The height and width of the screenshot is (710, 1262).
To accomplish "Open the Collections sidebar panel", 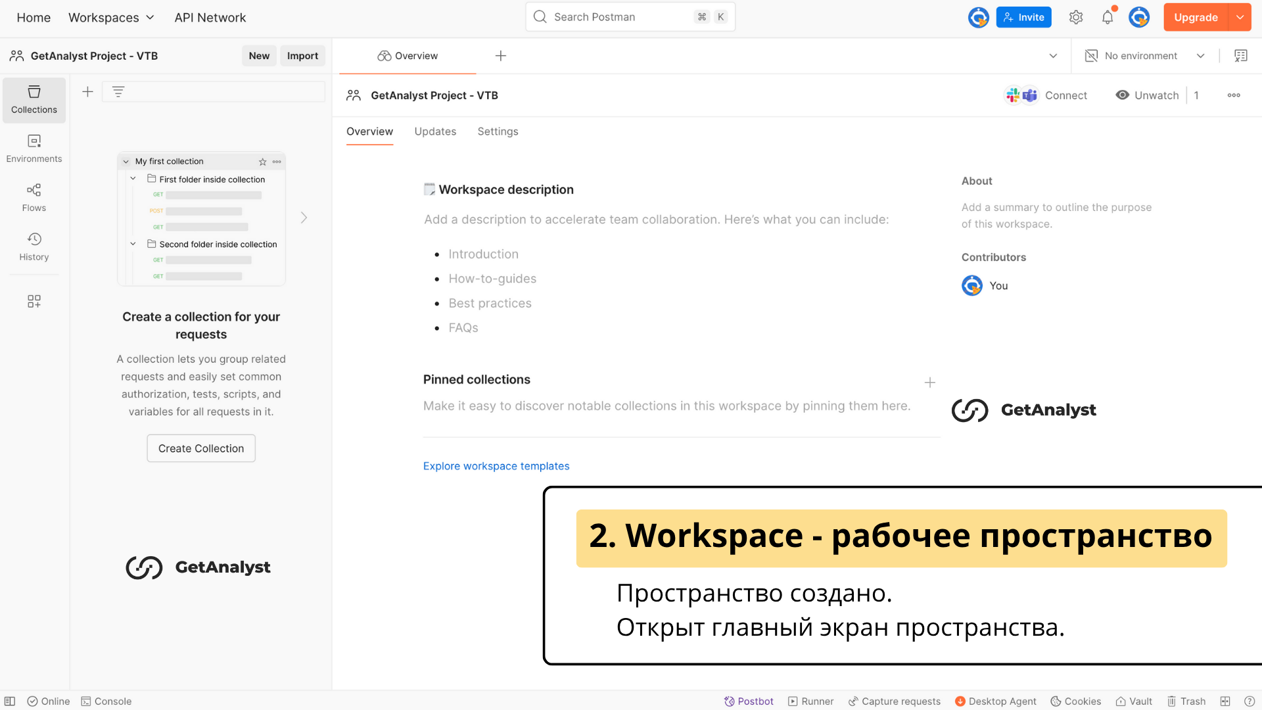I will (34, 100).
